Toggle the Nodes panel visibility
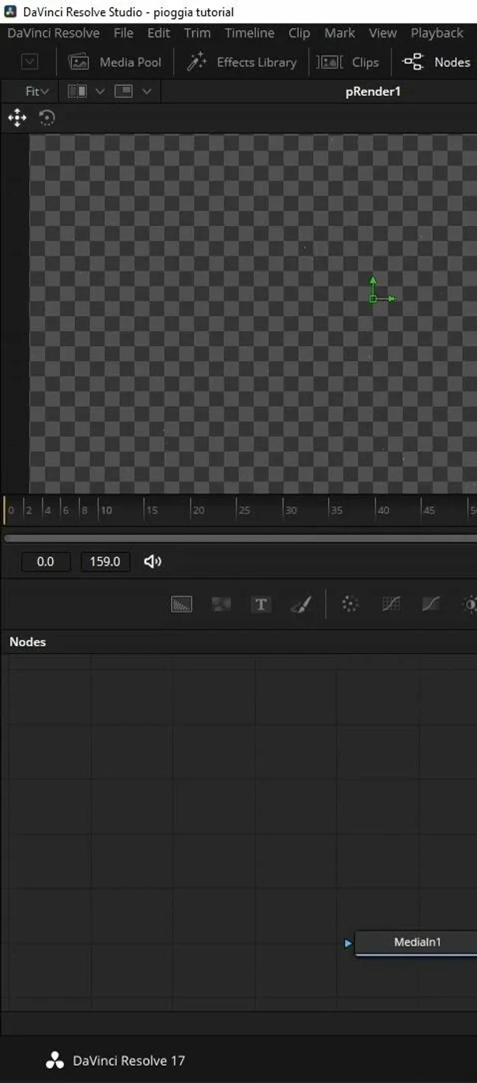This screenshot has height=1083, width=477. [x=437, y=62]
